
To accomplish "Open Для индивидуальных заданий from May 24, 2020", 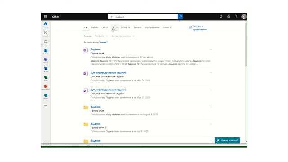I will tap(108, 72).
